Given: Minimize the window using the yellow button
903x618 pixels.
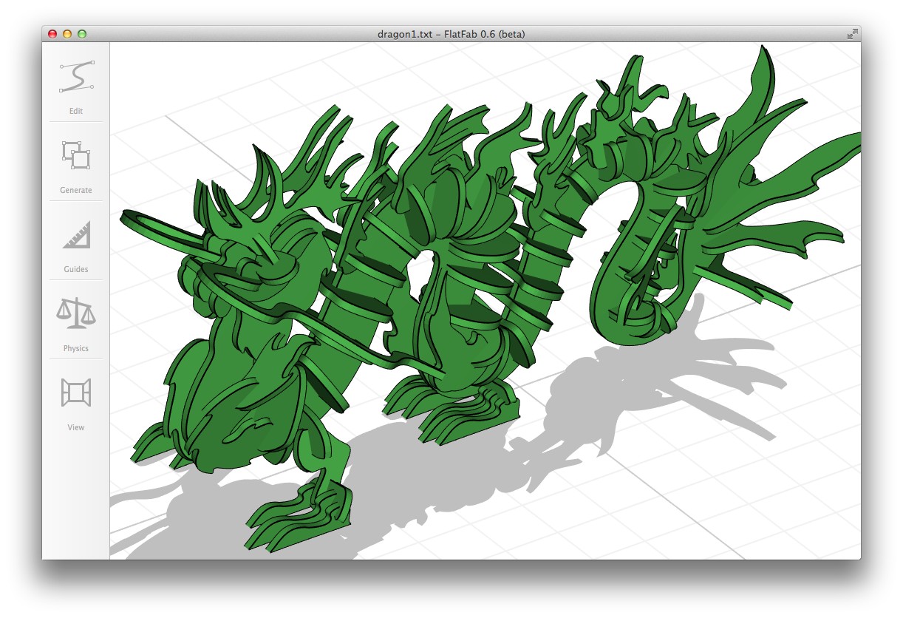Looking at the screenshot, I should [67, 34].
